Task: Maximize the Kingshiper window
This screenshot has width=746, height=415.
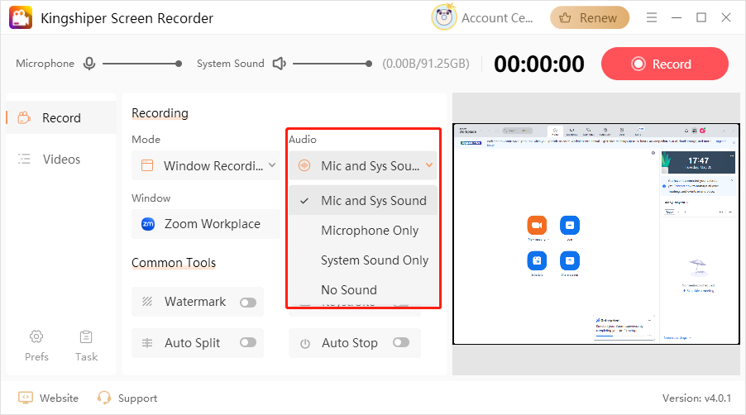Action: coord(701,17)
